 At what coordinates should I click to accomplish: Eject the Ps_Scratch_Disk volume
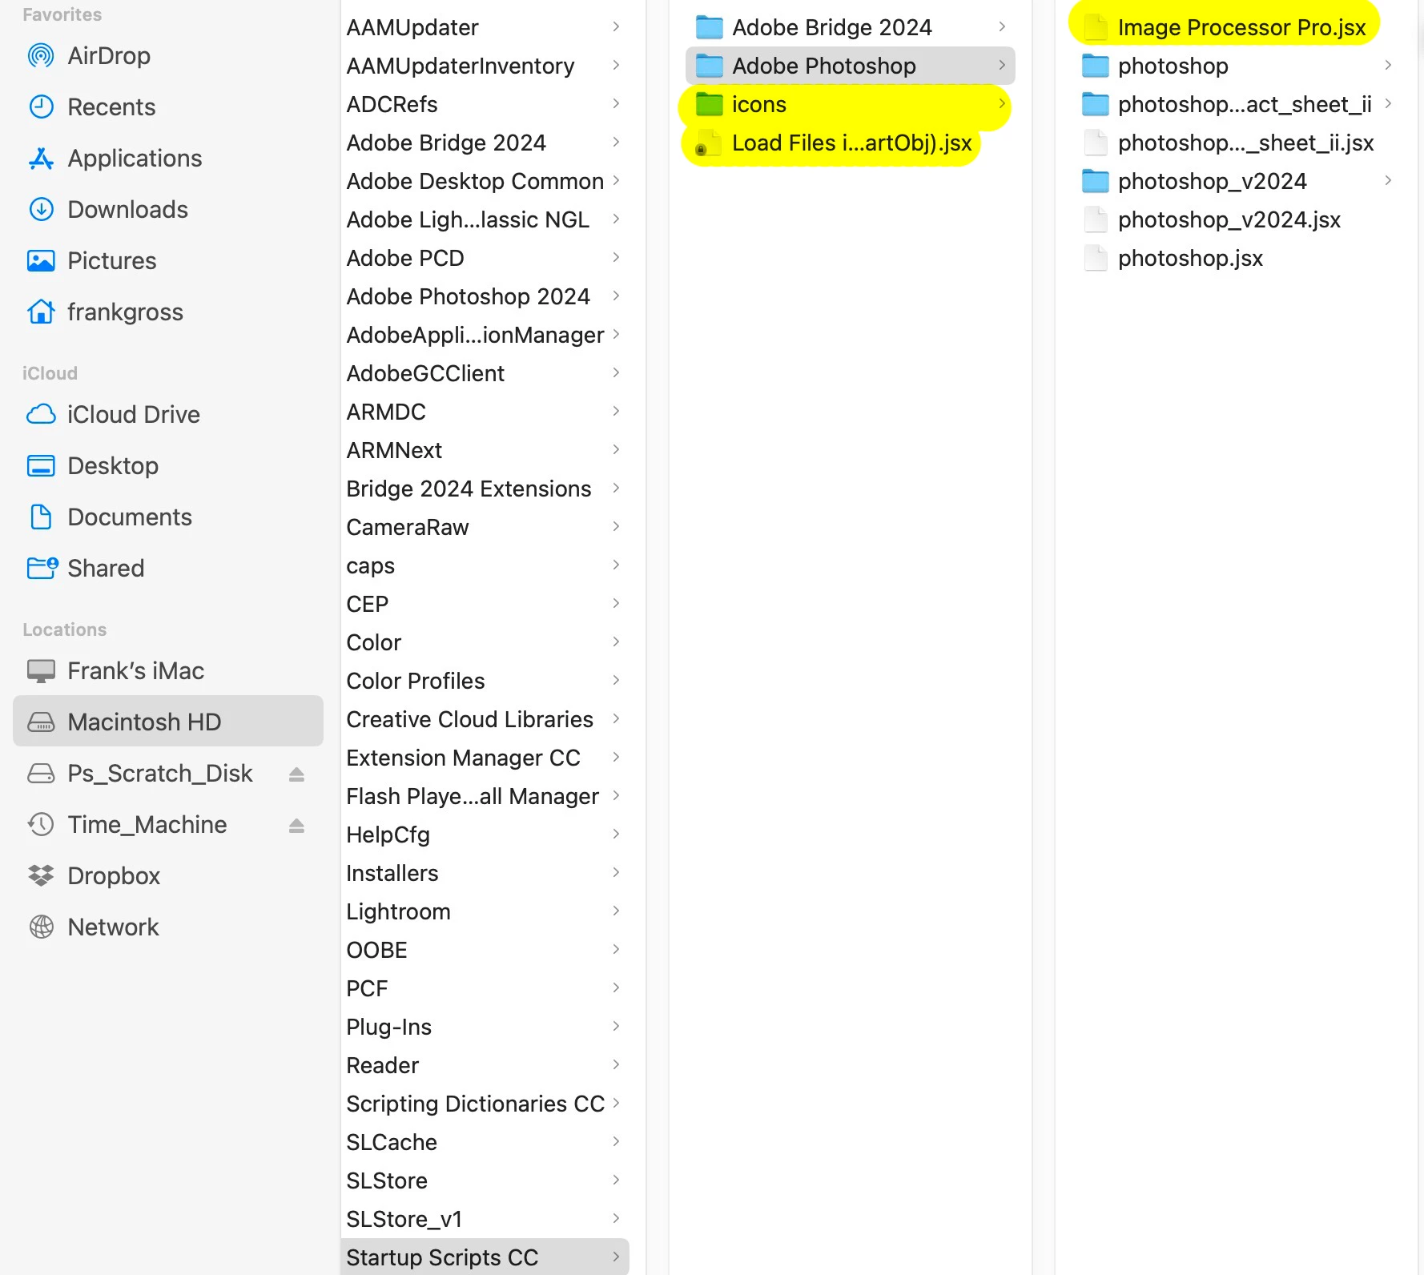[x=296, y=774]
